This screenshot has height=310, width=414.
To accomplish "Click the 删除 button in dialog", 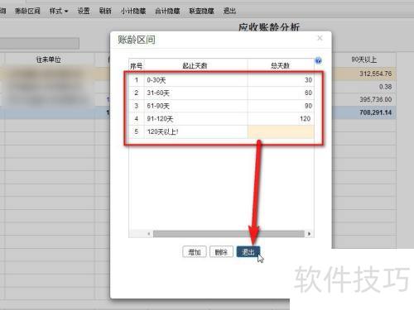I will tap(221, 252).
